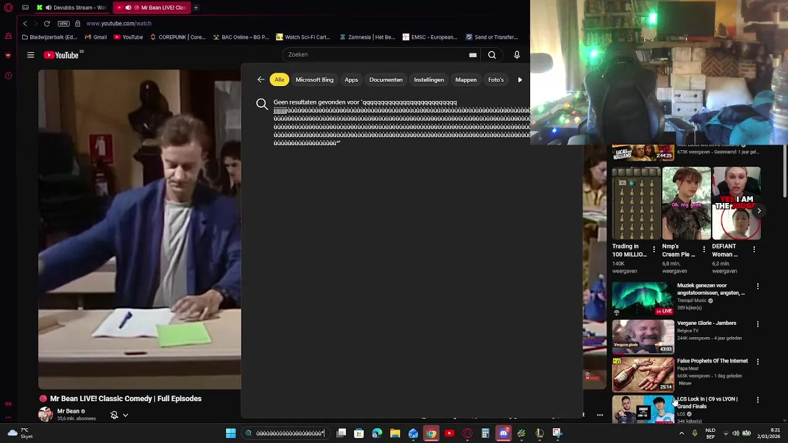Image resolution: width=788 pixels, height=443 pixels.
Task: Open the EMSC European bookmark
Action: click(430, 37)
